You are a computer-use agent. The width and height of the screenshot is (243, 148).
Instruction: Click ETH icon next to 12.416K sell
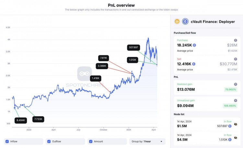click(x=194, y=64)
